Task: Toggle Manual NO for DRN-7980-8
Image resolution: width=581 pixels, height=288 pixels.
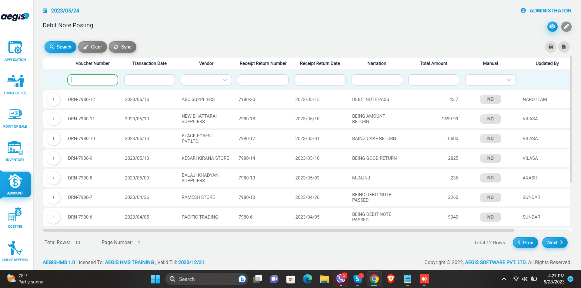Action: pyautogui.click(x=490, y=178)
